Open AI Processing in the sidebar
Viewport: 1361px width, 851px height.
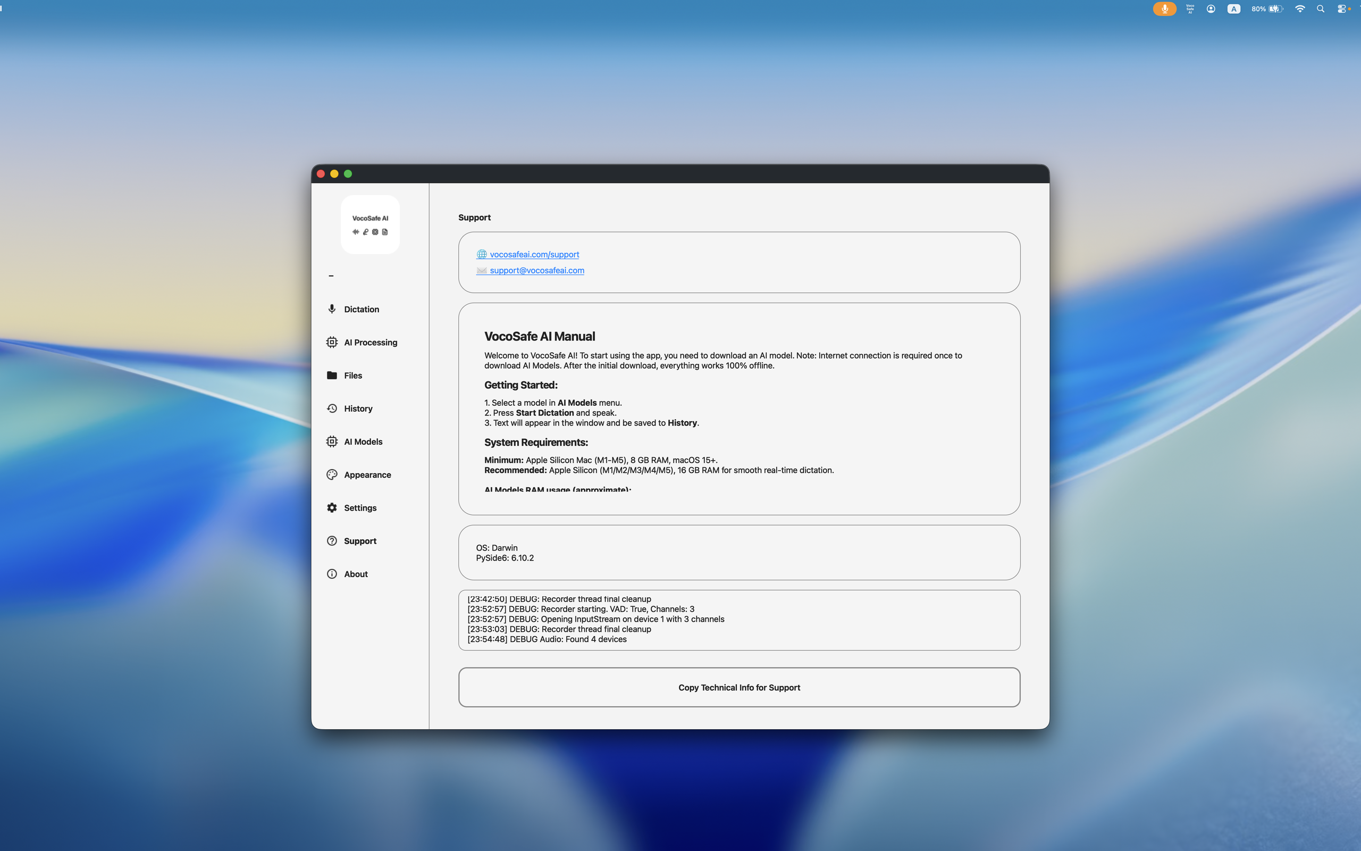point(362,342)
